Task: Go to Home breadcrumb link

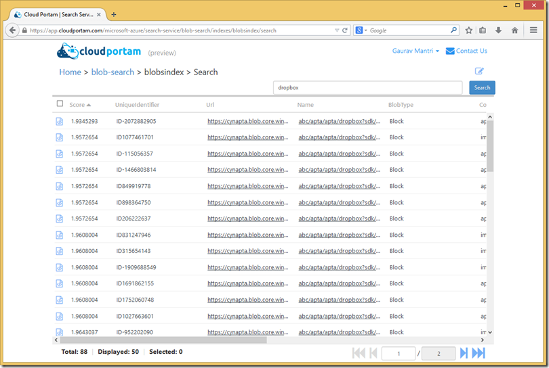Action: 70,72
